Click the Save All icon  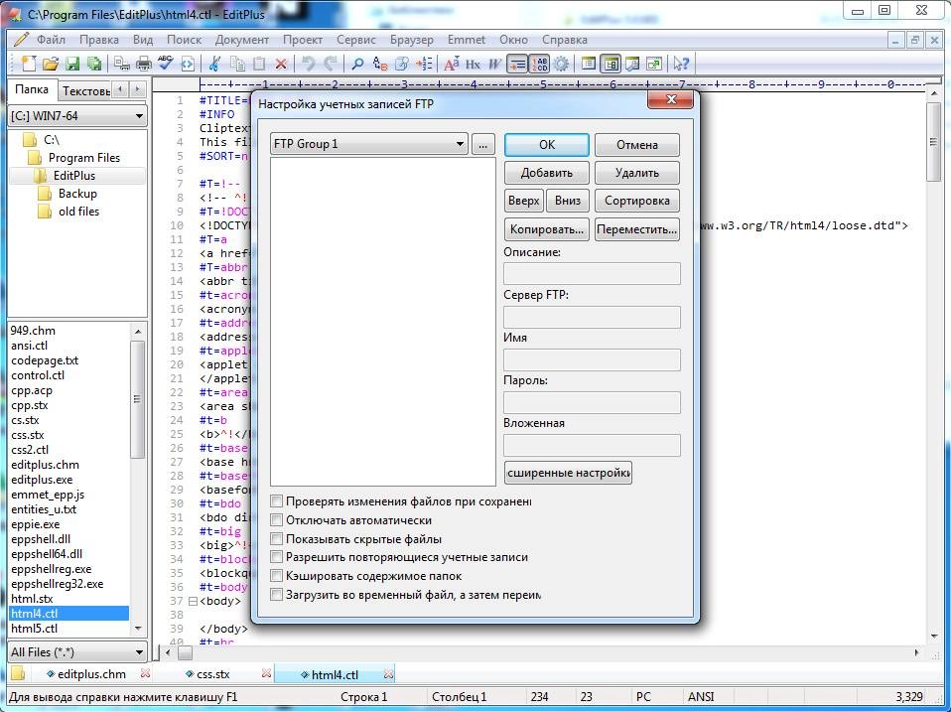(94, 64)
